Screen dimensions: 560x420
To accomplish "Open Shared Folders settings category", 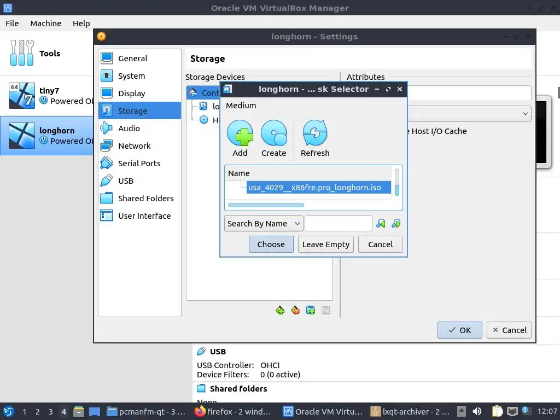I will (139, 198).
